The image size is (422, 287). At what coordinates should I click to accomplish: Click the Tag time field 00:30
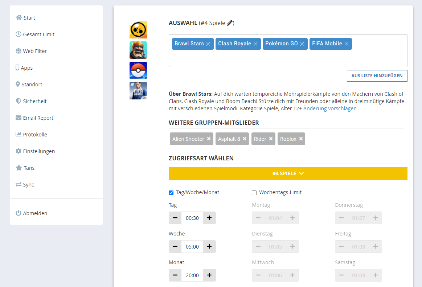point(192,218)
